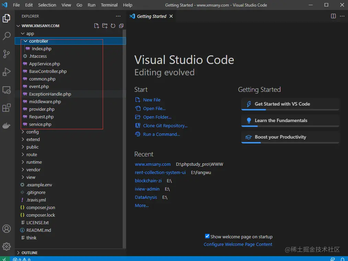
Task: Click Run a Command... link
Action: [161, 134]
